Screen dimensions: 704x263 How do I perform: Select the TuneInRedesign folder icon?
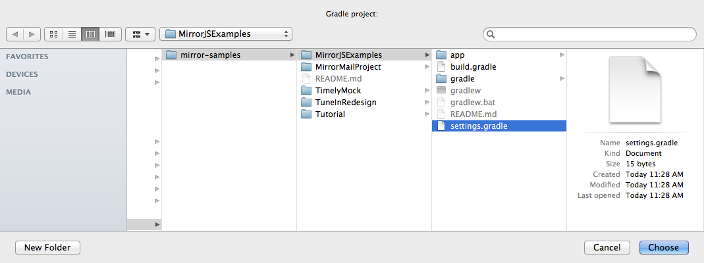[306, 103]
